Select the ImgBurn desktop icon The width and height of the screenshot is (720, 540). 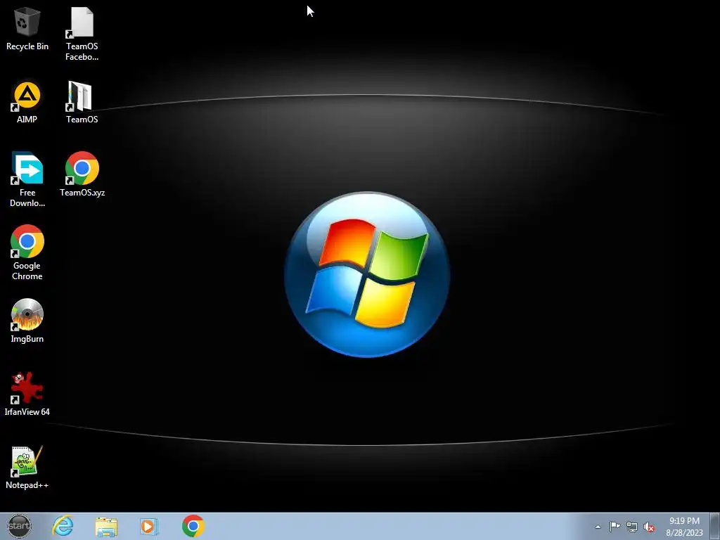[27, 321]
